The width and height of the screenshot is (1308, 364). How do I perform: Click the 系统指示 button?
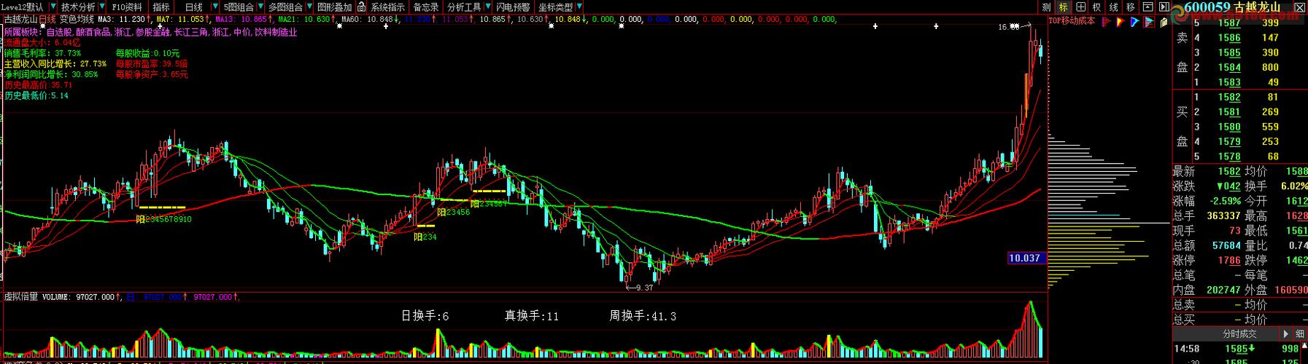(387, 7)
